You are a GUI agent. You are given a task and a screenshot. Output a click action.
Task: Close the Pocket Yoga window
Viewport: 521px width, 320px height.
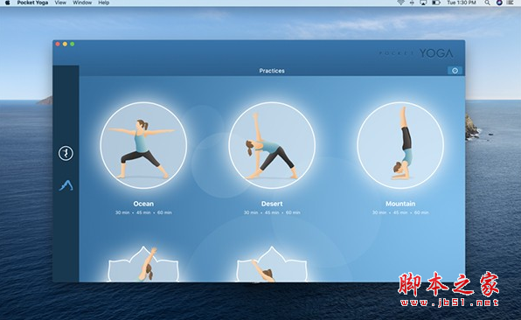58,44
